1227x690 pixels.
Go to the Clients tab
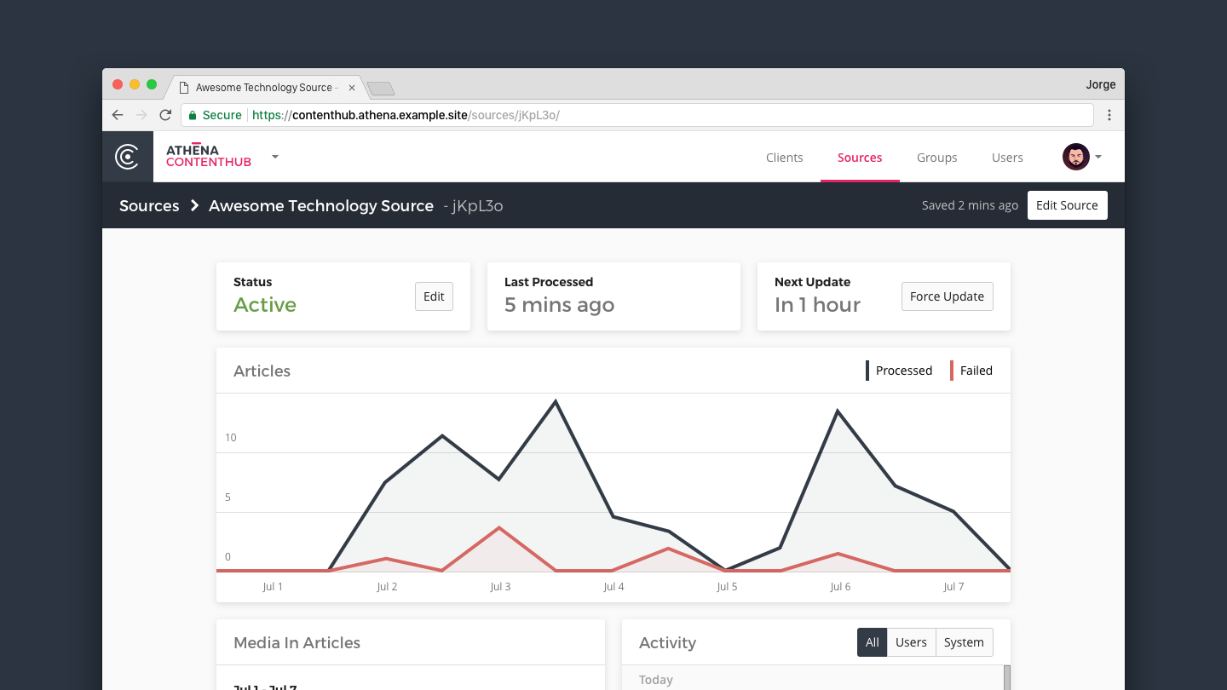click(784, 158)
